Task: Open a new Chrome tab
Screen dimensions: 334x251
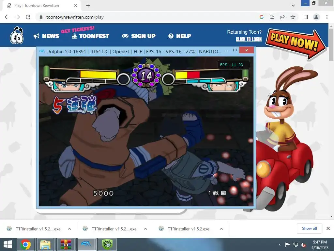Action: [88, 6]
